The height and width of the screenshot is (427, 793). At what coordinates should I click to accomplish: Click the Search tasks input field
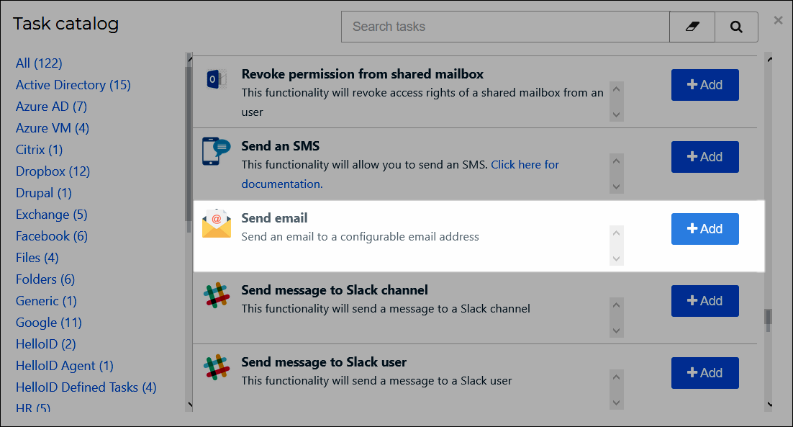(505, 27)
